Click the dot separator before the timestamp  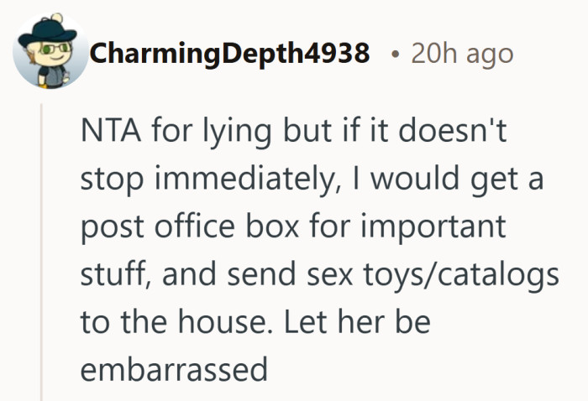(393, 55)
